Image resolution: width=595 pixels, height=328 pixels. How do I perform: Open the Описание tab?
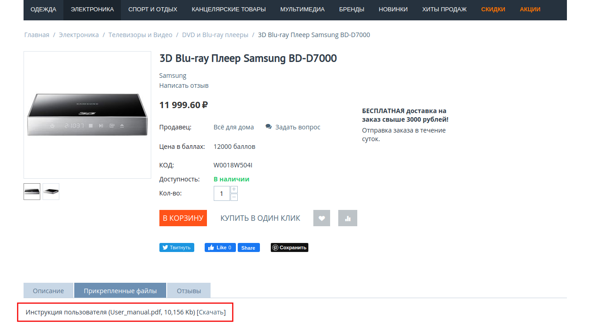point(48,290)
